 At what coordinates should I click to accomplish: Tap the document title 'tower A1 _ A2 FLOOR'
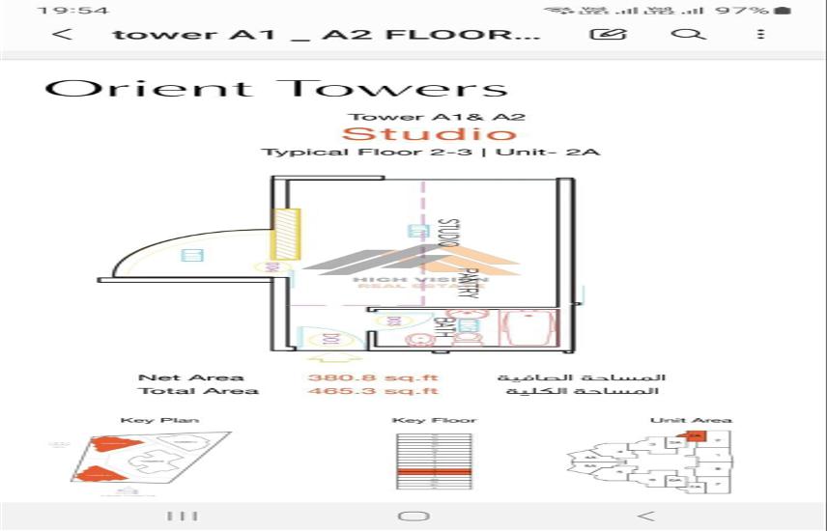pos(327,35)
